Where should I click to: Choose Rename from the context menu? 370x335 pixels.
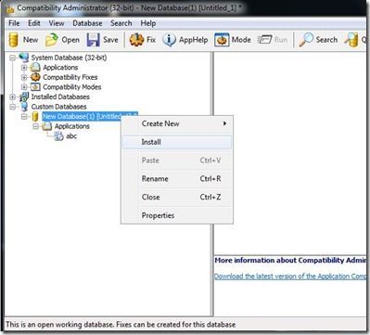pos(177,179)
